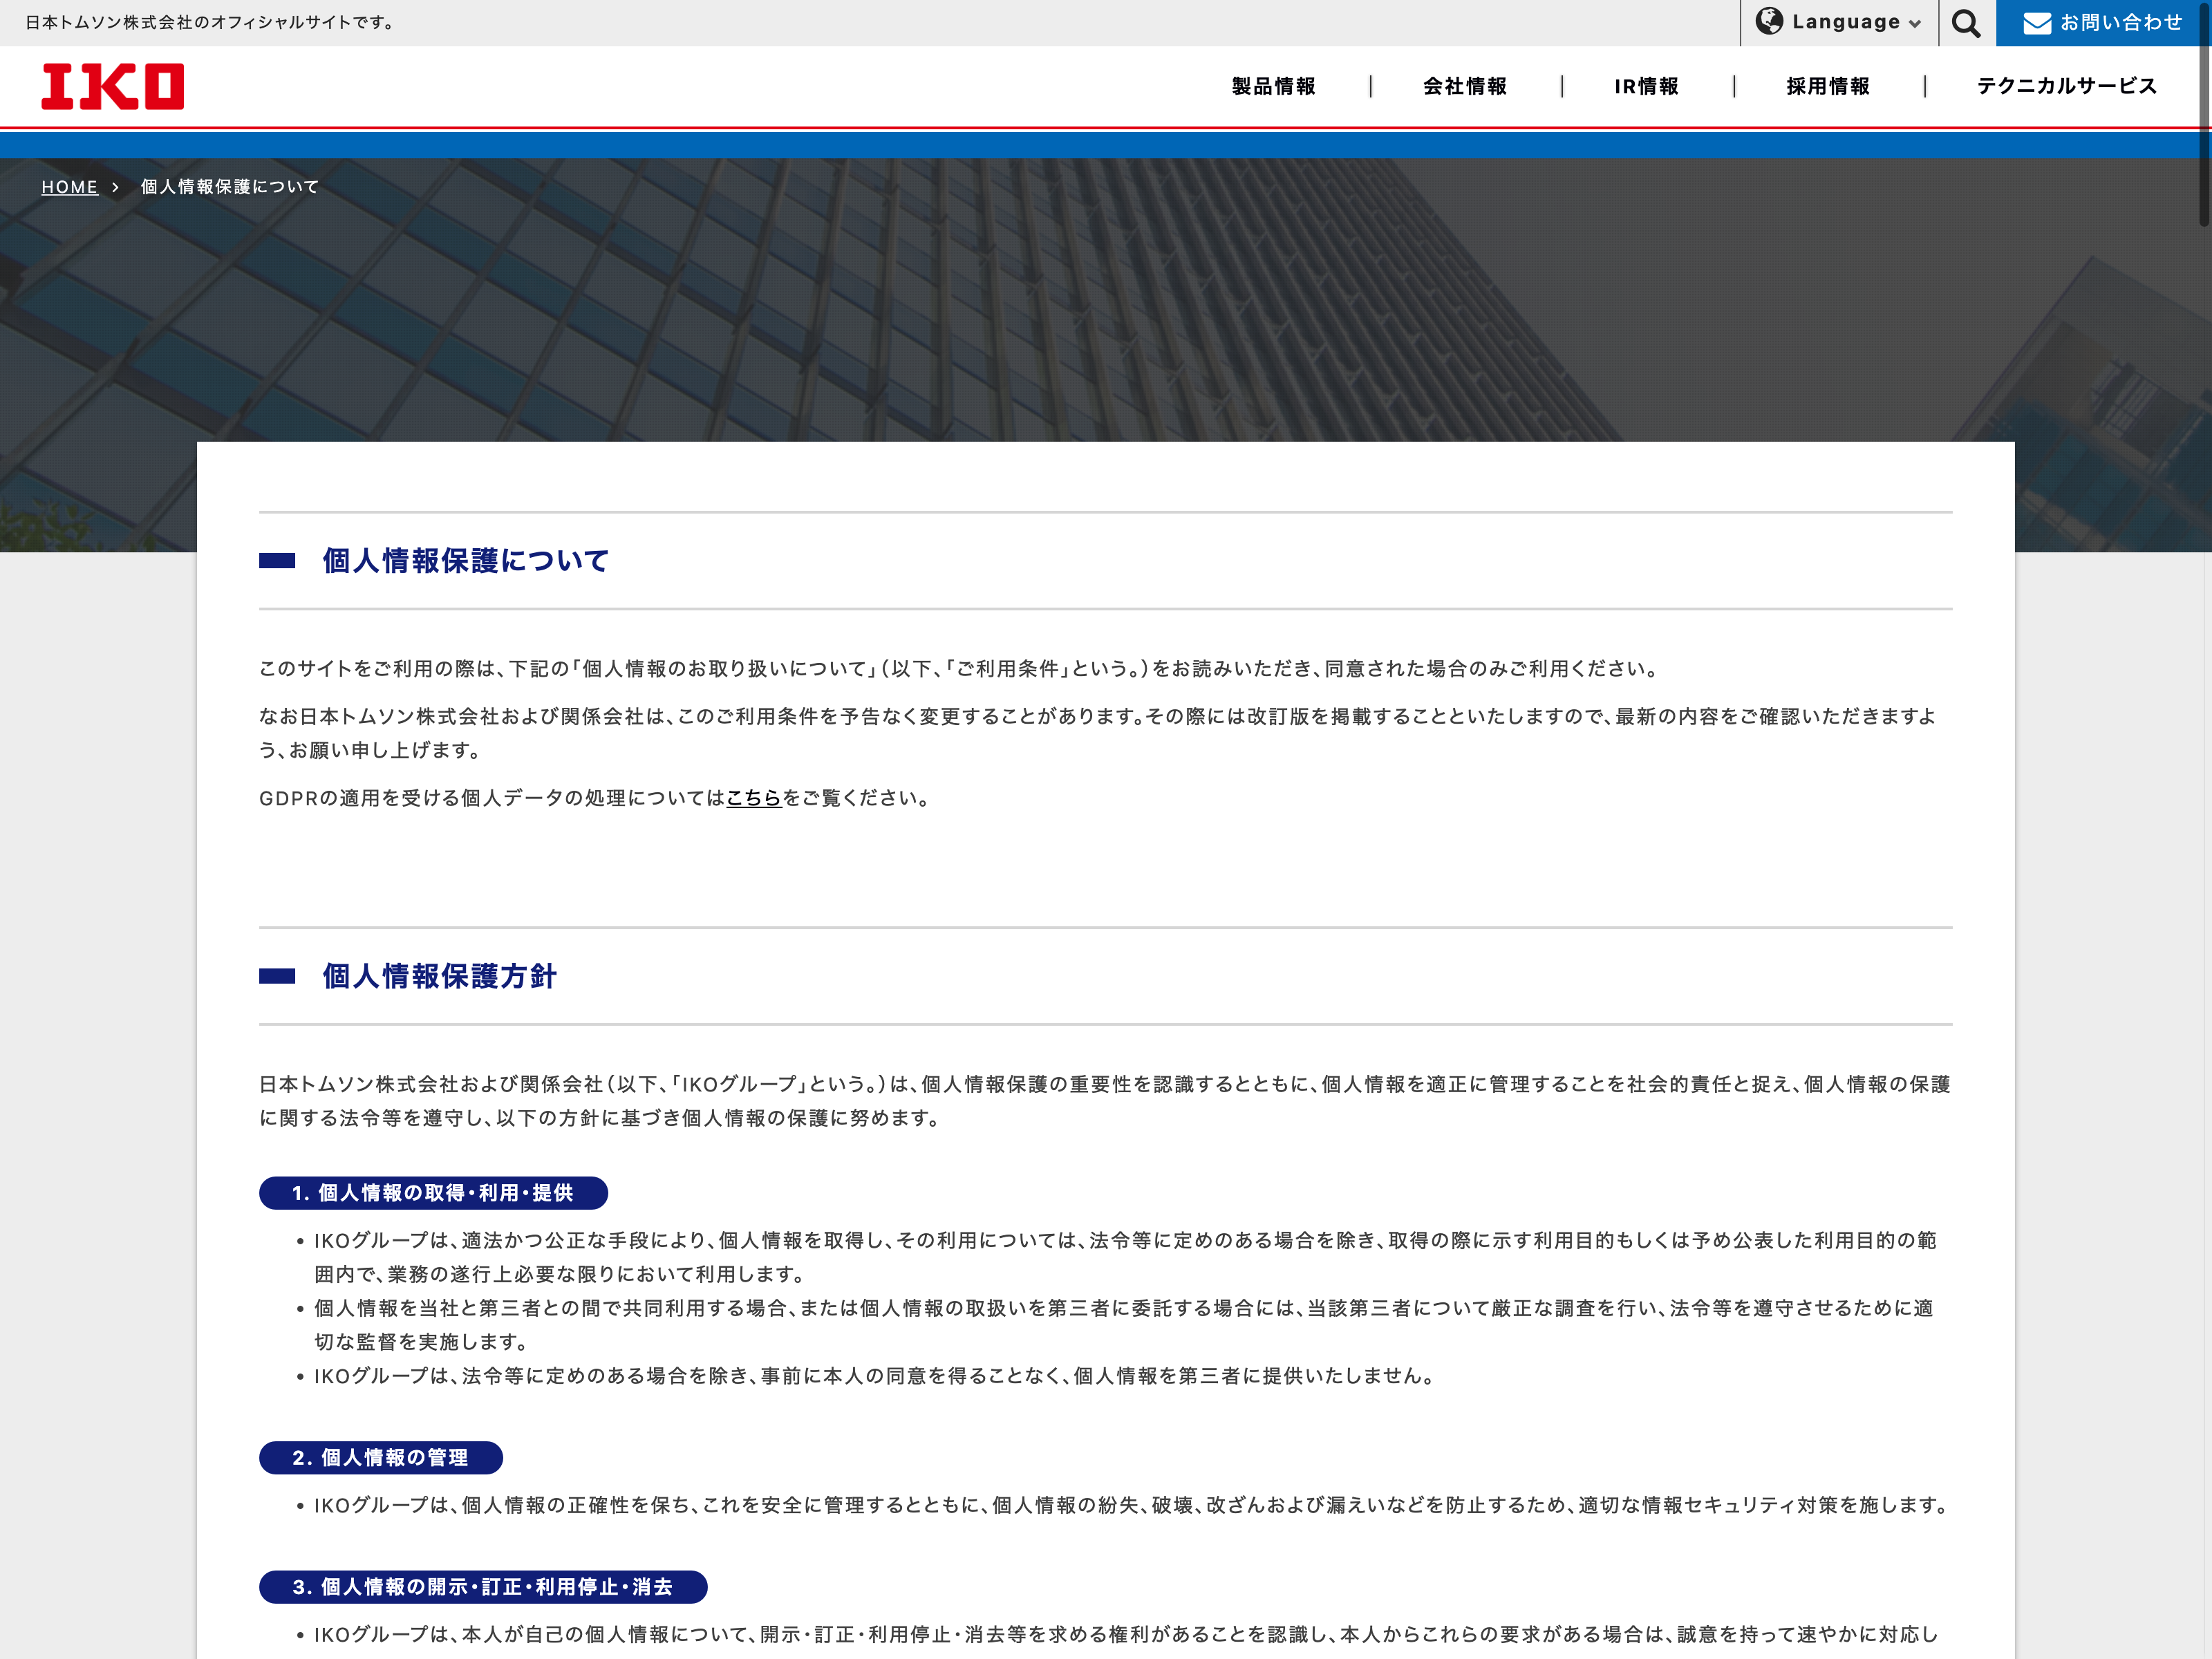Click the 1. 個人情報の取得・利用・提供 label
Screen dimensions: 2212x1659
(x=433, y=1193)
